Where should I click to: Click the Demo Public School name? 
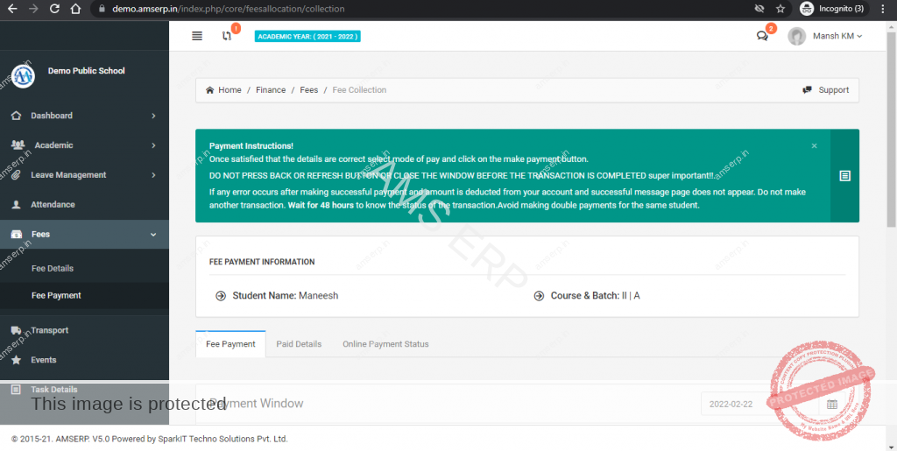pos(87,71)
